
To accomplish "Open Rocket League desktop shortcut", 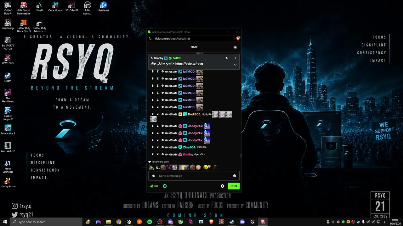I will 8,114.
